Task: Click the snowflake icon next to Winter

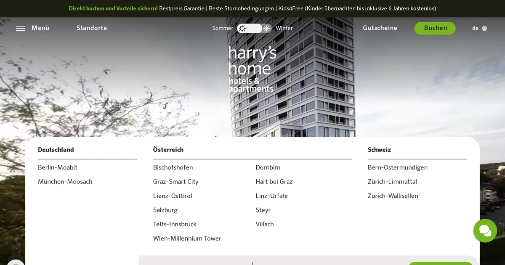Action: tap(267, 28)
